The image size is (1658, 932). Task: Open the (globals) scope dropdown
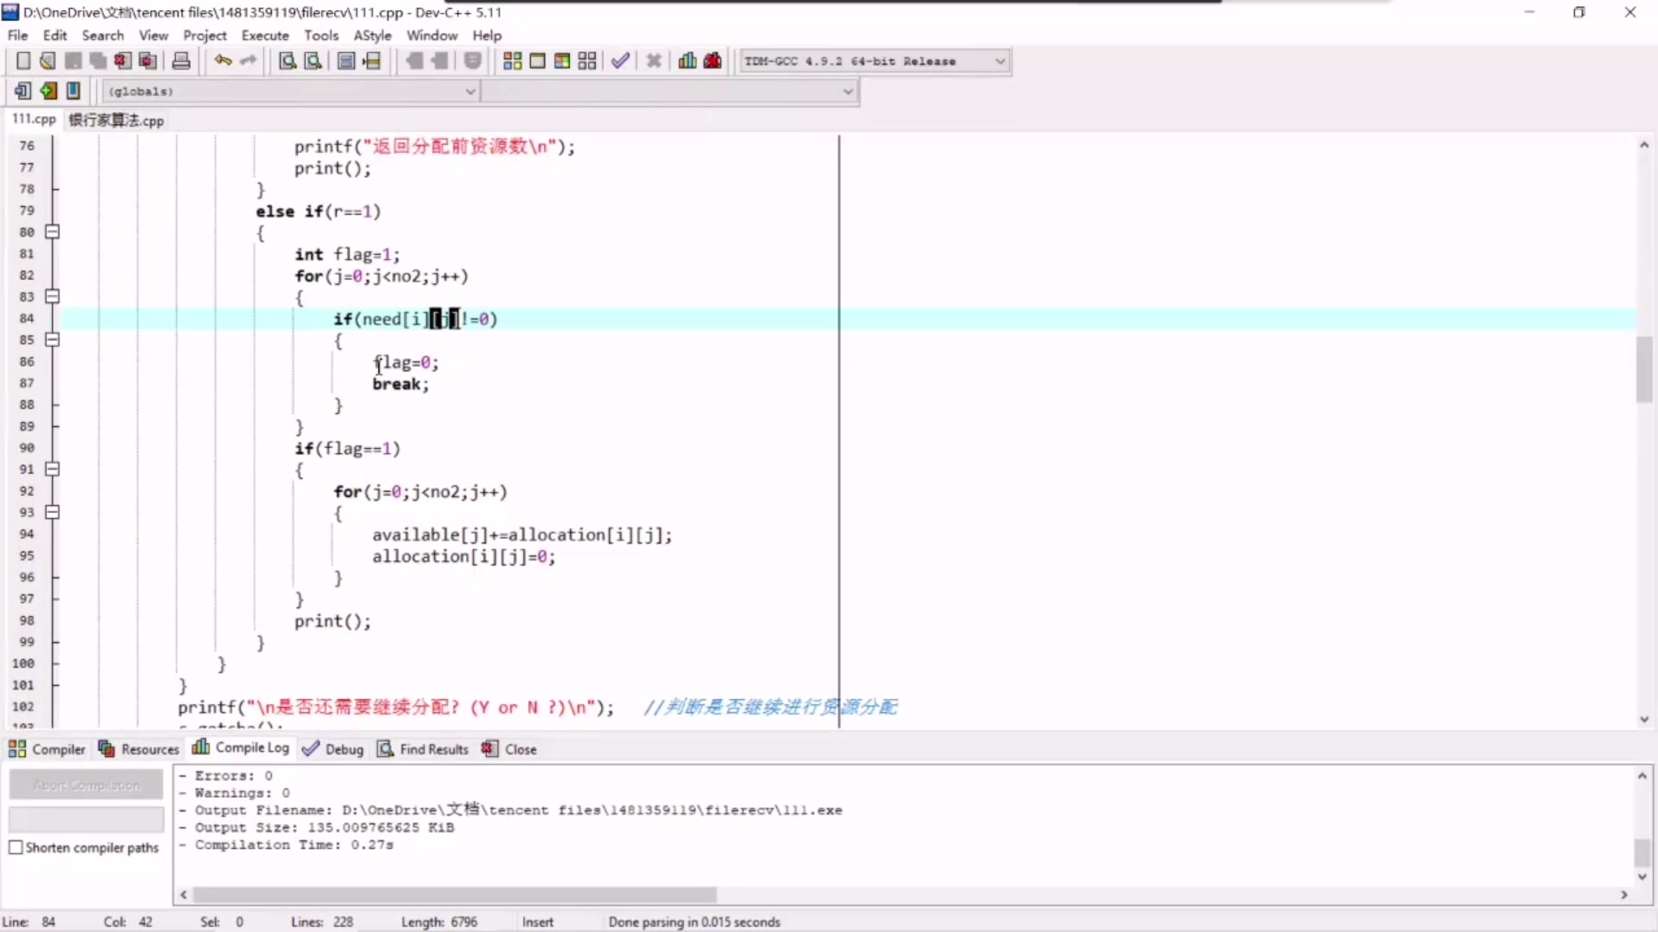[470, 91]
